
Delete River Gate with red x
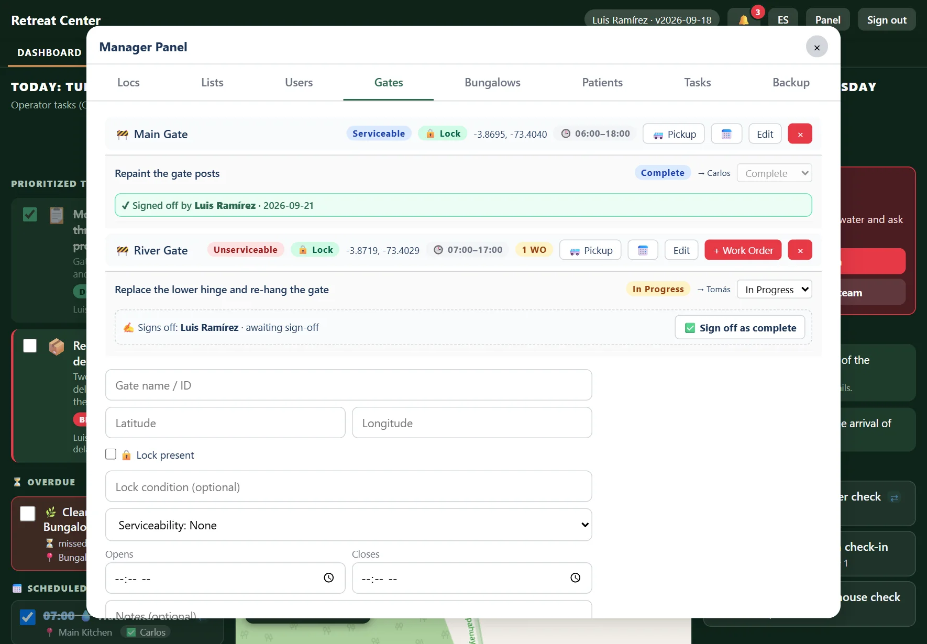pyautogui.click(x=800, y=250)
